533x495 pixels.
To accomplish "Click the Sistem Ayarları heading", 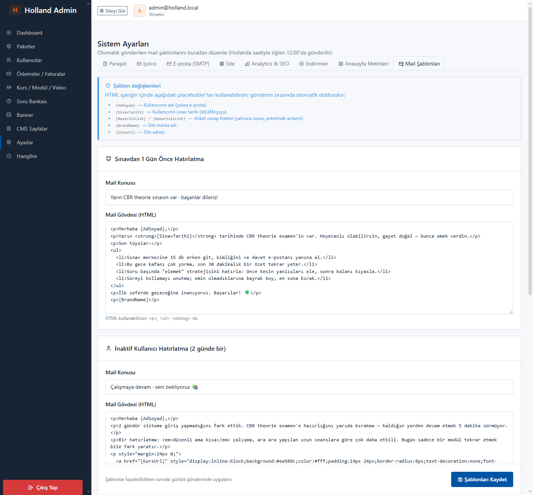I will [123, 44].
